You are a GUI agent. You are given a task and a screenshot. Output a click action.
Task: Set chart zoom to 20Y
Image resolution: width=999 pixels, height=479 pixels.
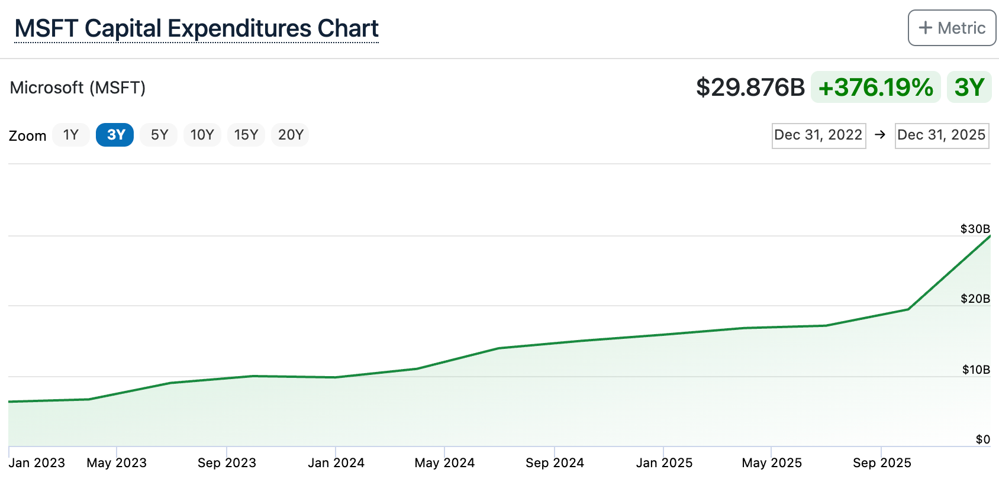pyautogui.click(x=290, y=135)
